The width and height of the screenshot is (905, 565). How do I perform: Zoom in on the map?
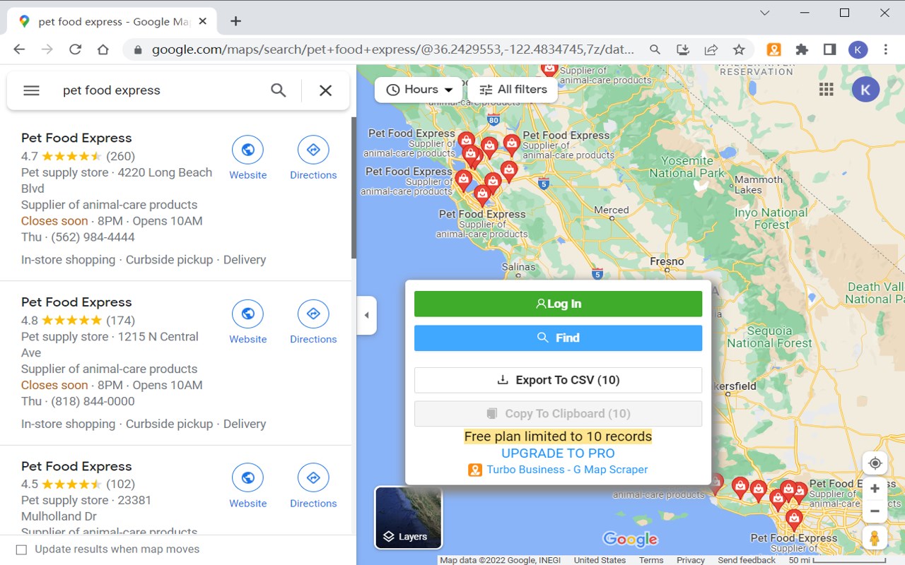pyautogui.click(x=875, y=489)
